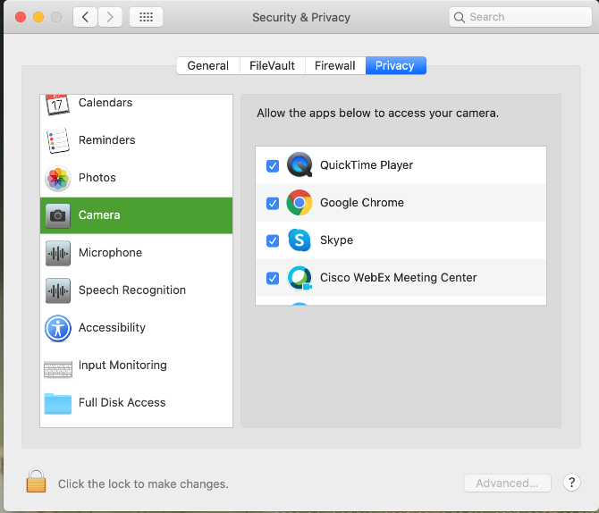Select the Camera row label
The image size is (599, 513).
[99, 215]
